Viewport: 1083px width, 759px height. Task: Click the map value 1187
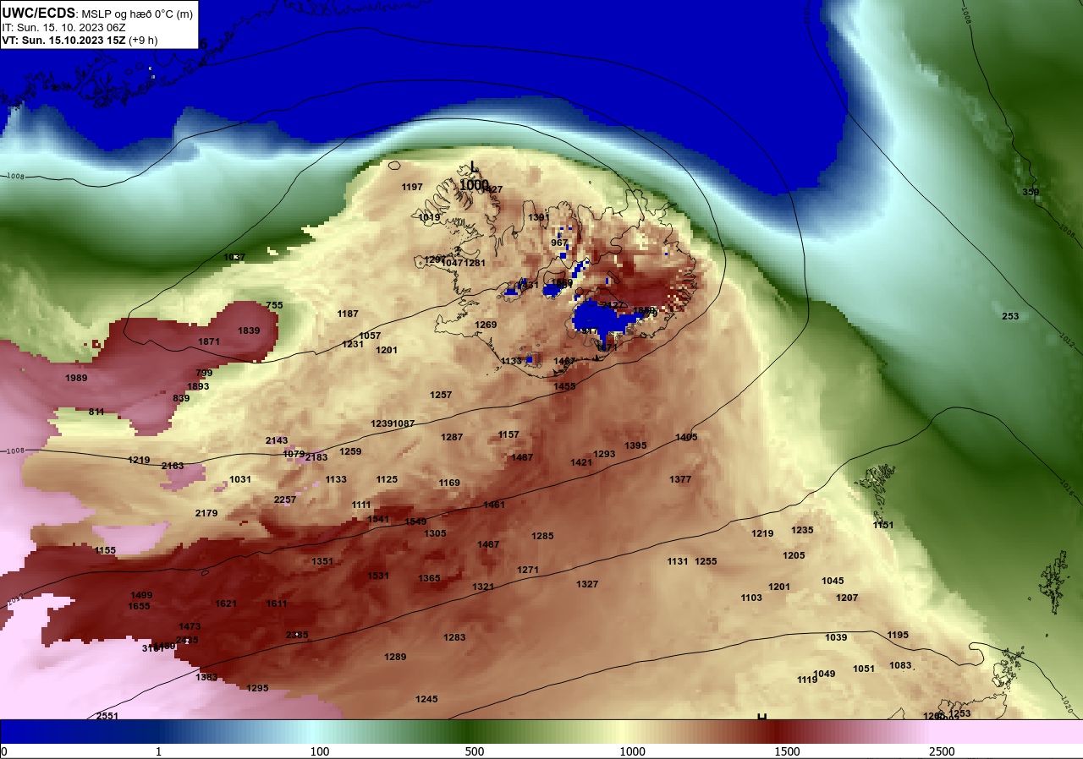pos(348,314)
